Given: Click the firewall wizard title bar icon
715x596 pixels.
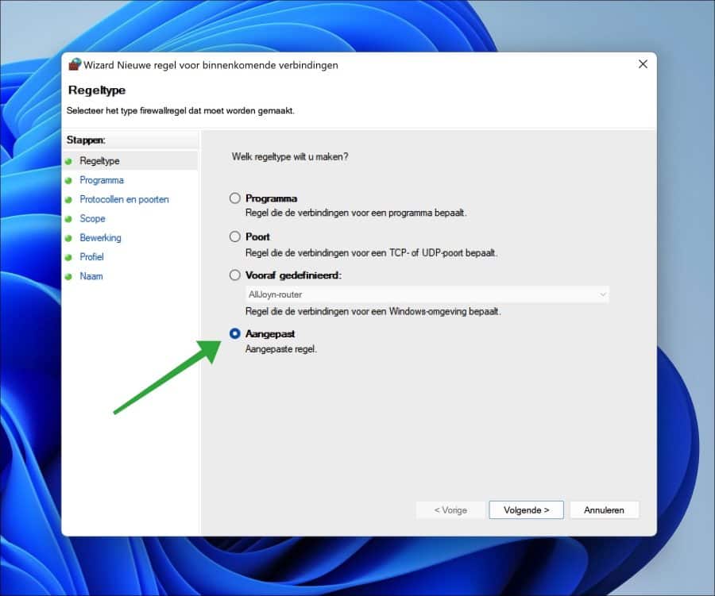Looking at the screenshot, I should (75, 64).
